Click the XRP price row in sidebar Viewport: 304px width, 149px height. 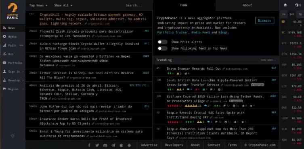point(291,66)
